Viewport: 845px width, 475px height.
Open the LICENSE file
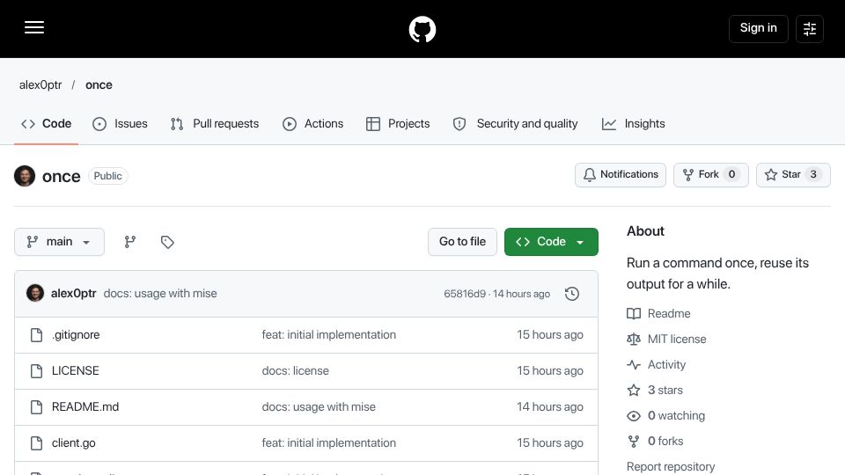click(76, 371)
